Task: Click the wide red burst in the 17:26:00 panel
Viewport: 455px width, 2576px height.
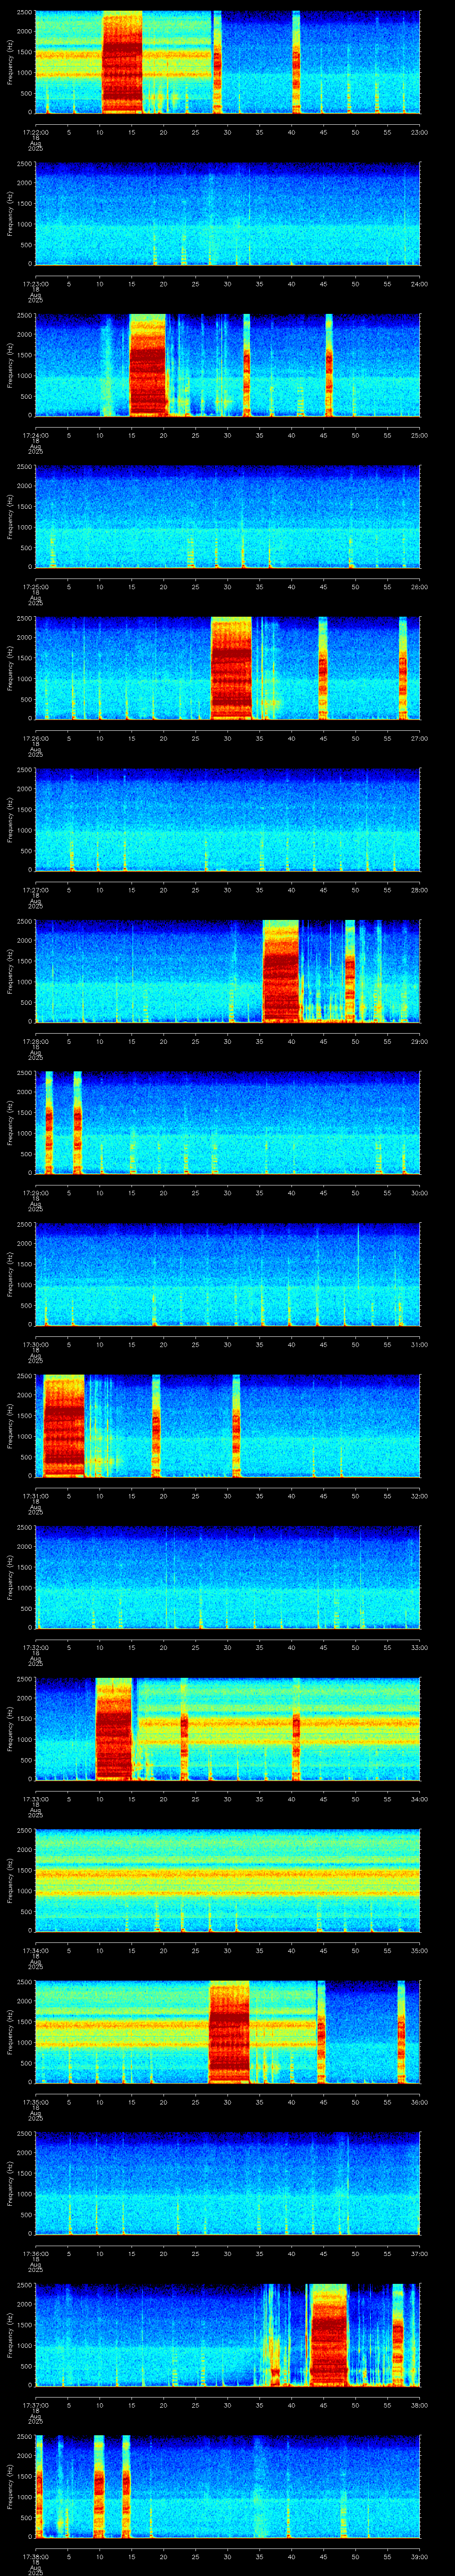Action: [x=231, y=668]
